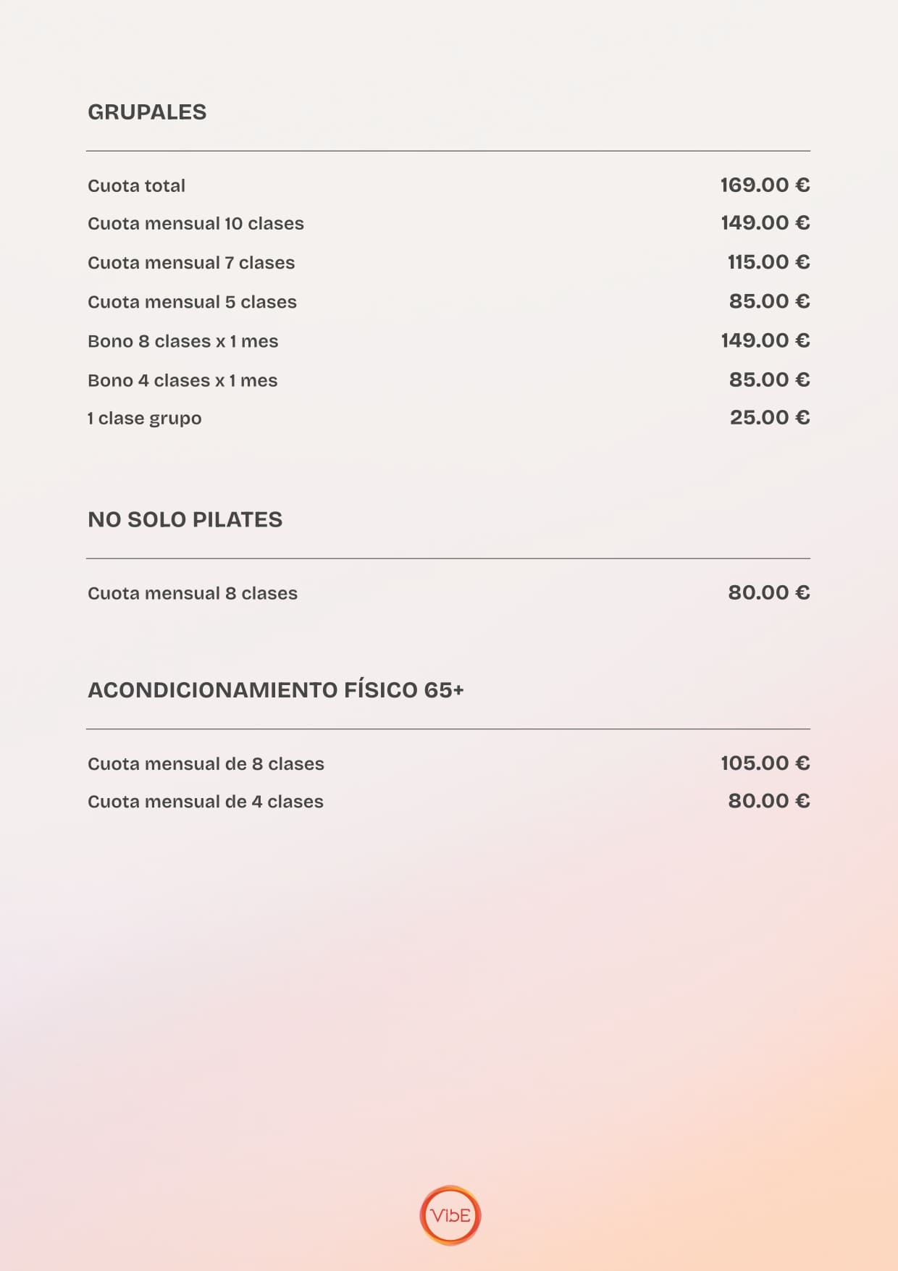898x1271 pixels.
Task: Click the Cuota mensual 7 clases label
Action: click(x=191, y=263)
